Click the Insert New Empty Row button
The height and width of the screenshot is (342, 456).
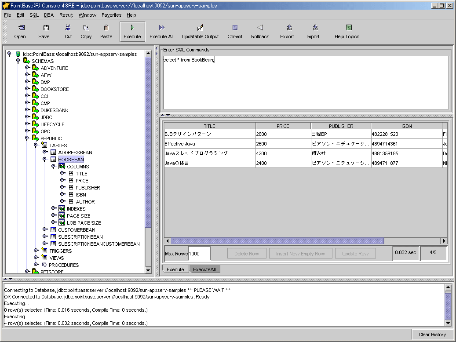point(300,254)
